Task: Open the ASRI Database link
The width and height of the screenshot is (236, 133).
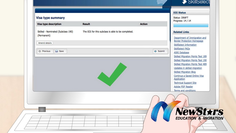Action: pyautogui.click(x=181, y=53)
